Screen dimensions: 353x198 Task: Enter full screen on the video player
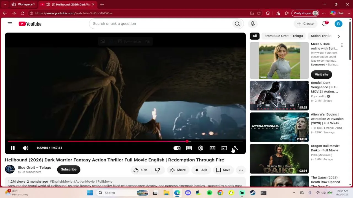coord(236,148)
